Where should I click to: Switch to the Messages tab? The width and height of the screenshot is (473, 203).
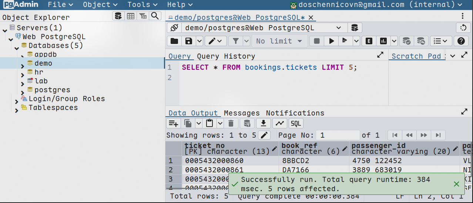242,113
